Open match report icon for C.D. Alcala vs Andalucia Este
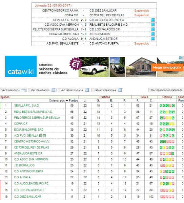 (x=153, y=39)
